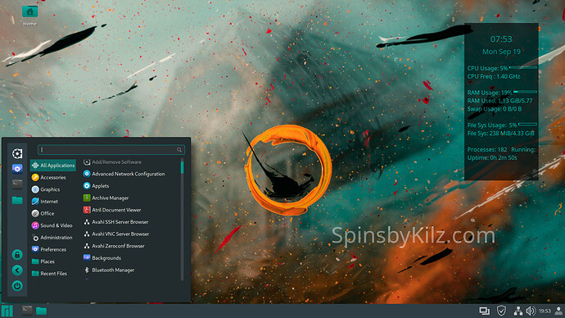565x318 pixels.
Task: Click the CPU Usage bar in desklet
Action: click(x=523, y=68)
